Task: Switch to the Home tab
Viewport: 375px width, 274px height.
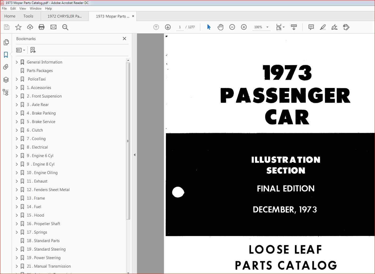Action: pos(10,16)
